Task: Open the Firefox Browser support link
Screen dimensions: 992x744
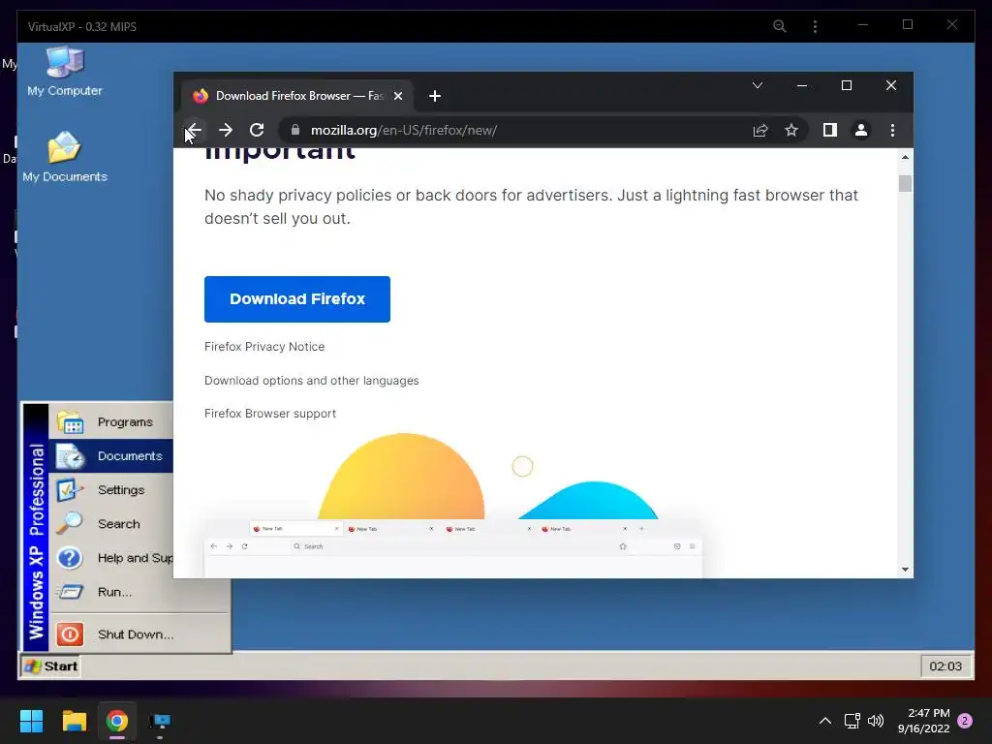Action: pos(270,414)
